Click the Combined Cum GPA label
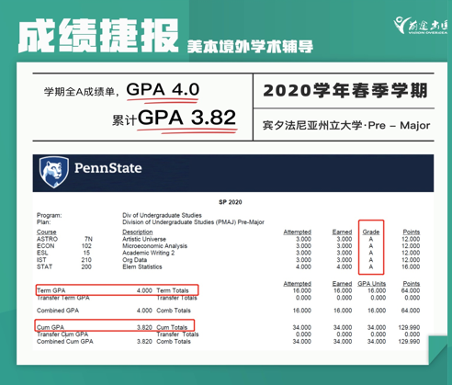Image resolution: width=452 pixels, height=385 pixels. click(x=65, y=341)
